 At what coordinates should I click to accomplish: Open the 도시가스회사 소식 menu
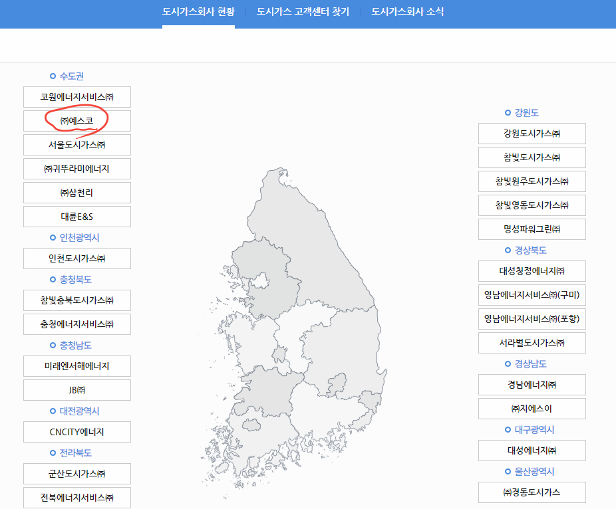pos(408,11)
